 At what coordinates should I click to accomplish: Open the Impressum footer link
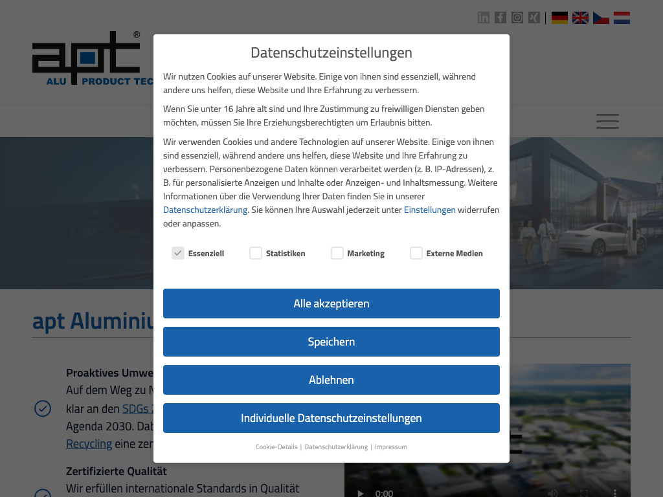coord(391,447)
